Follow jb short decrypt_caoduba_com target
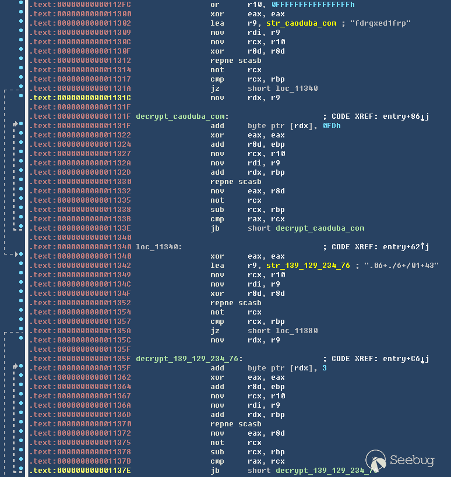 320,228
